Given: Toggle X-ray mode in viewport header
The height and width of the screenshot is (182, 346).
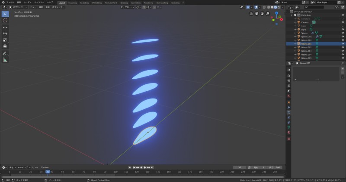Looking at the screenshot, I should click(x=264, y=7).
